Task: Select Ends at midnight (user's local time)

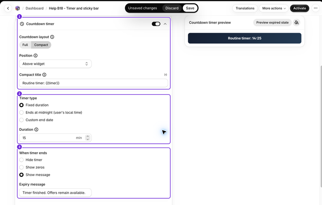Action: click(x=21, y=113)
